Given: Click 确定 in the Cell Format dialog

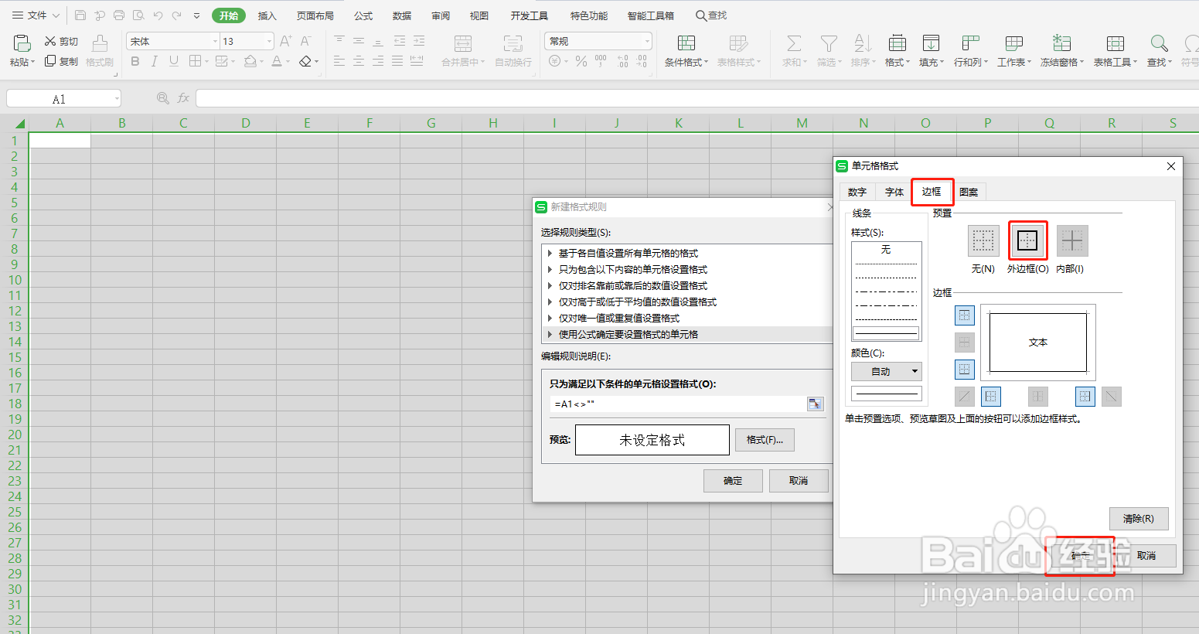Looking at the screenshot, I should [x=1080, y=556].
